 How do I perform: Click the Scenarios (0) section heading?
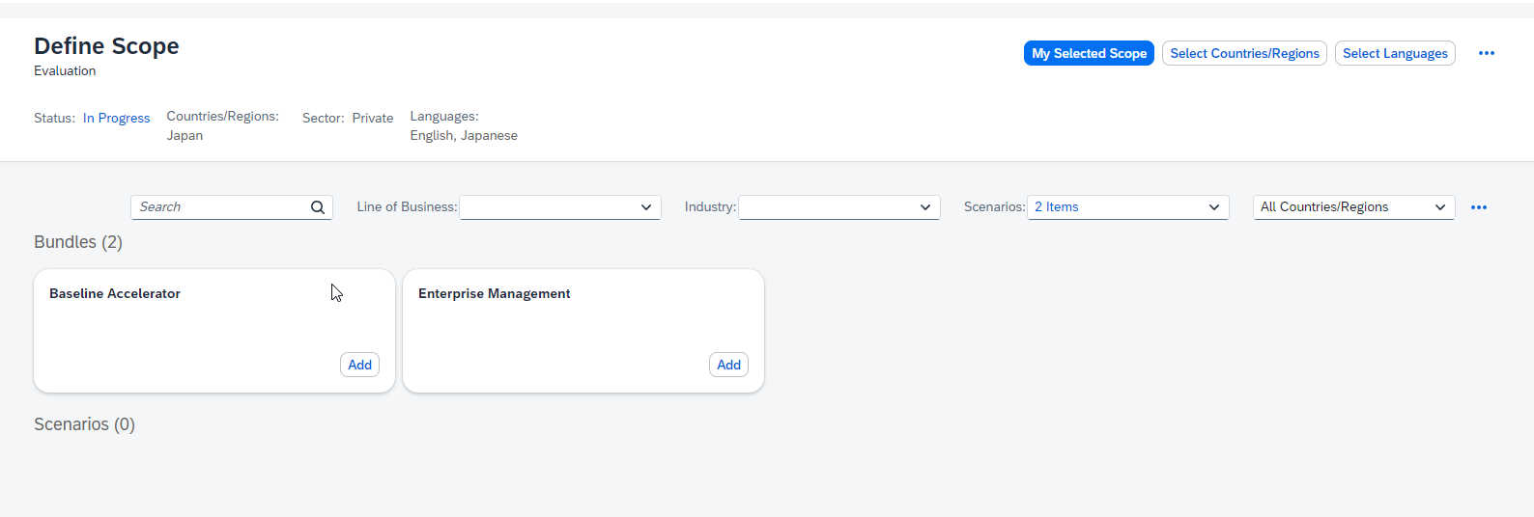(x=84, y=424)
